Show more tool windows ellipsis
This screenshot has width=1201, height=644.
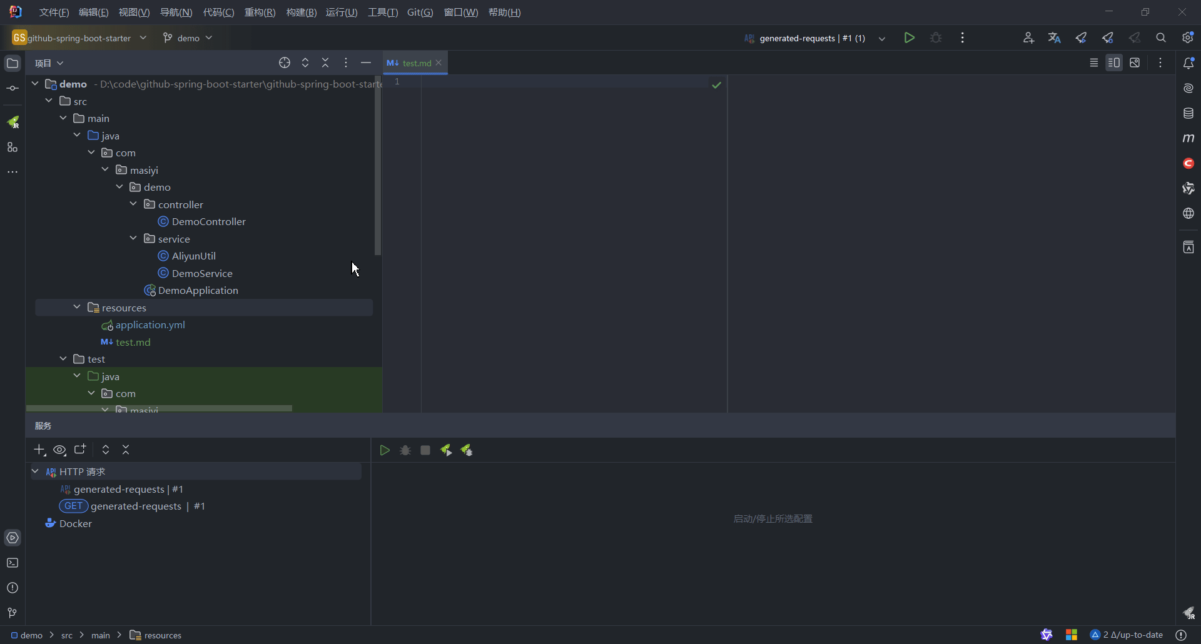coord(13,172)
